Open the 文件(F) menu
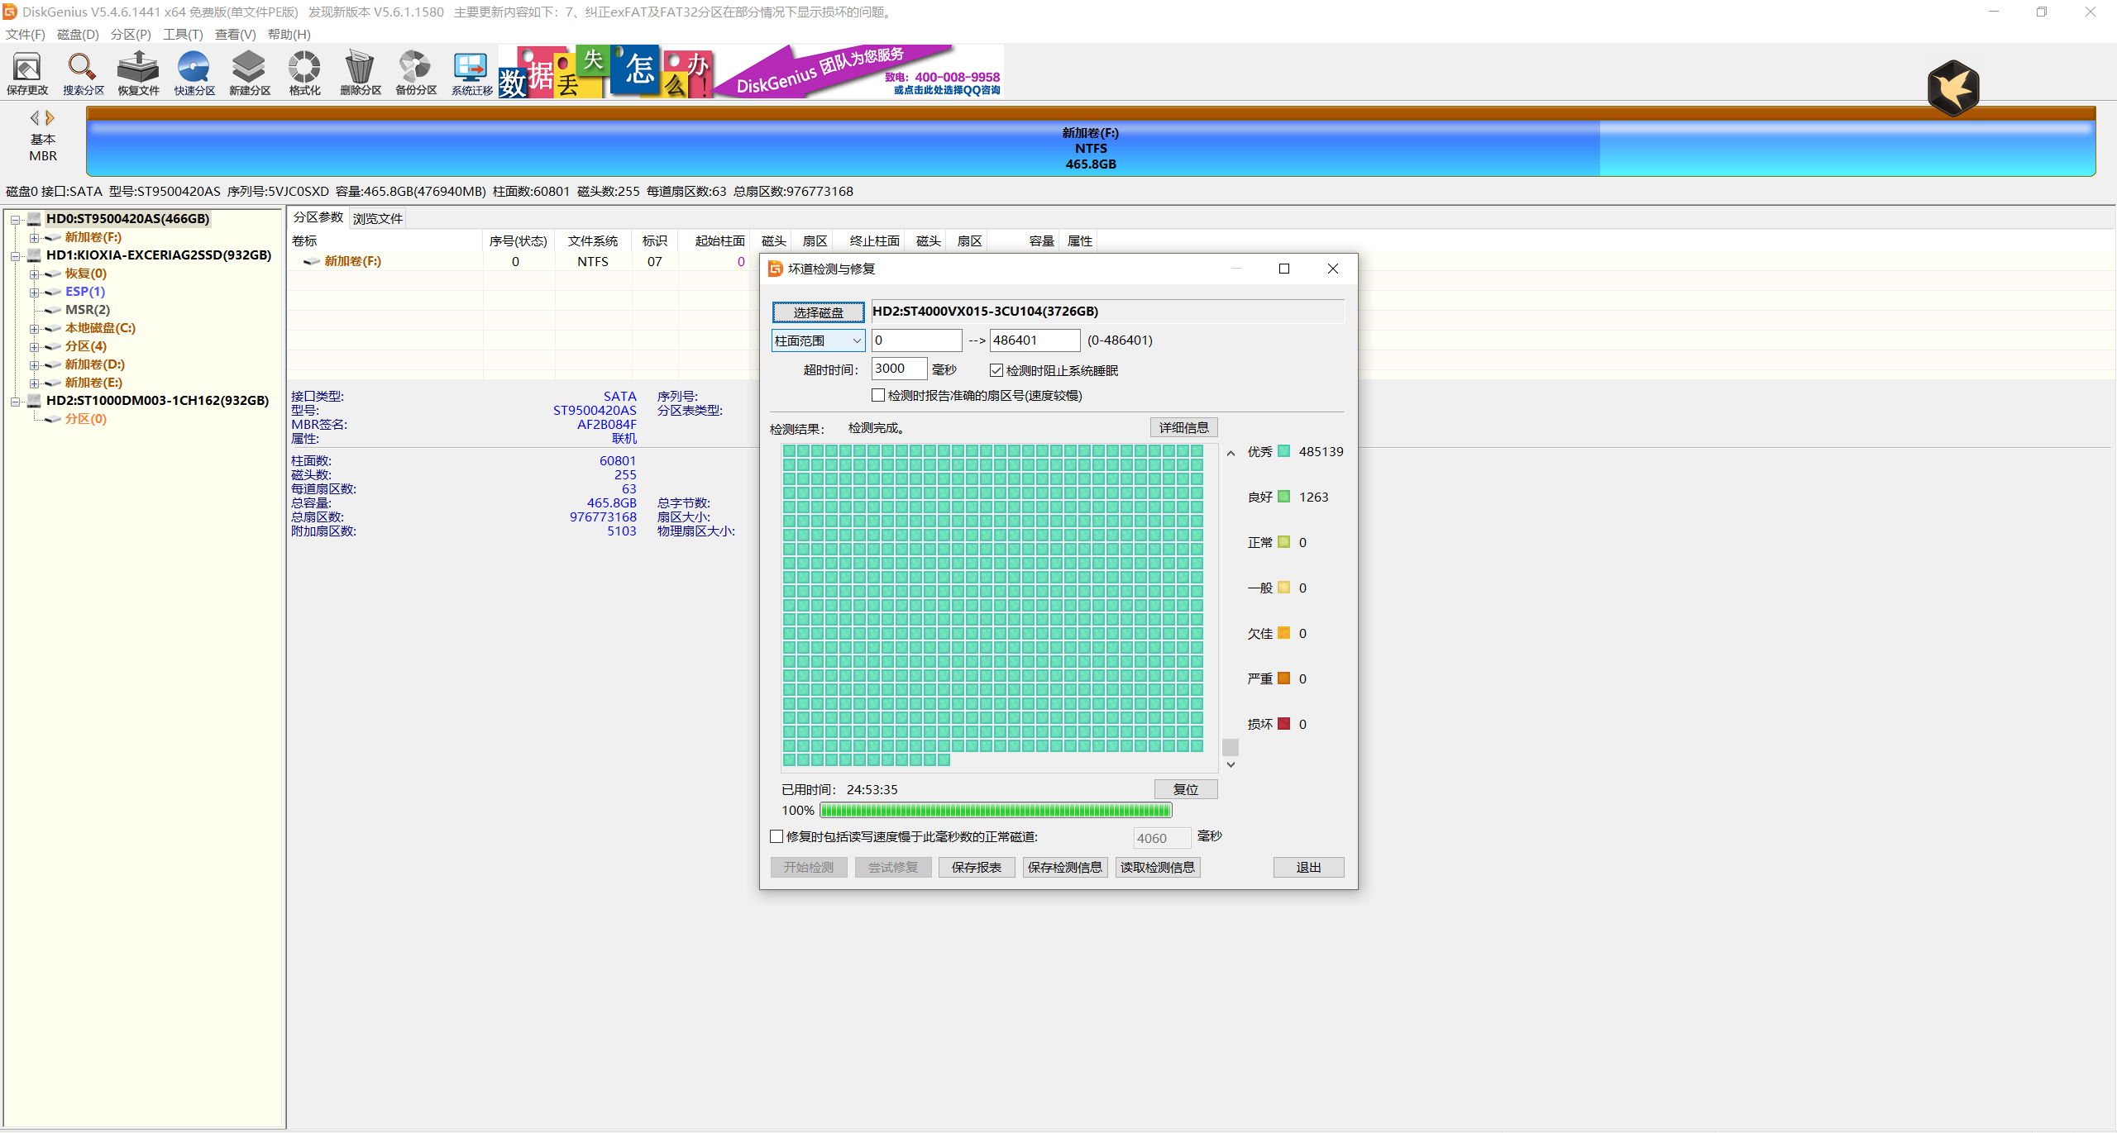Screen dimensions: 2117x1133 [25, 35]
